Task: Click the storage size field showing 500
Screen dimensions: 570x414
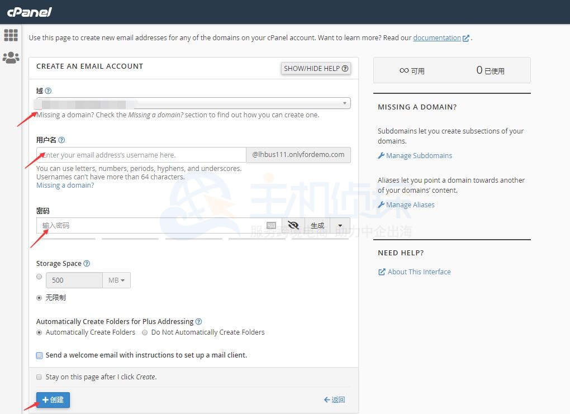Action: pos(74,280)
